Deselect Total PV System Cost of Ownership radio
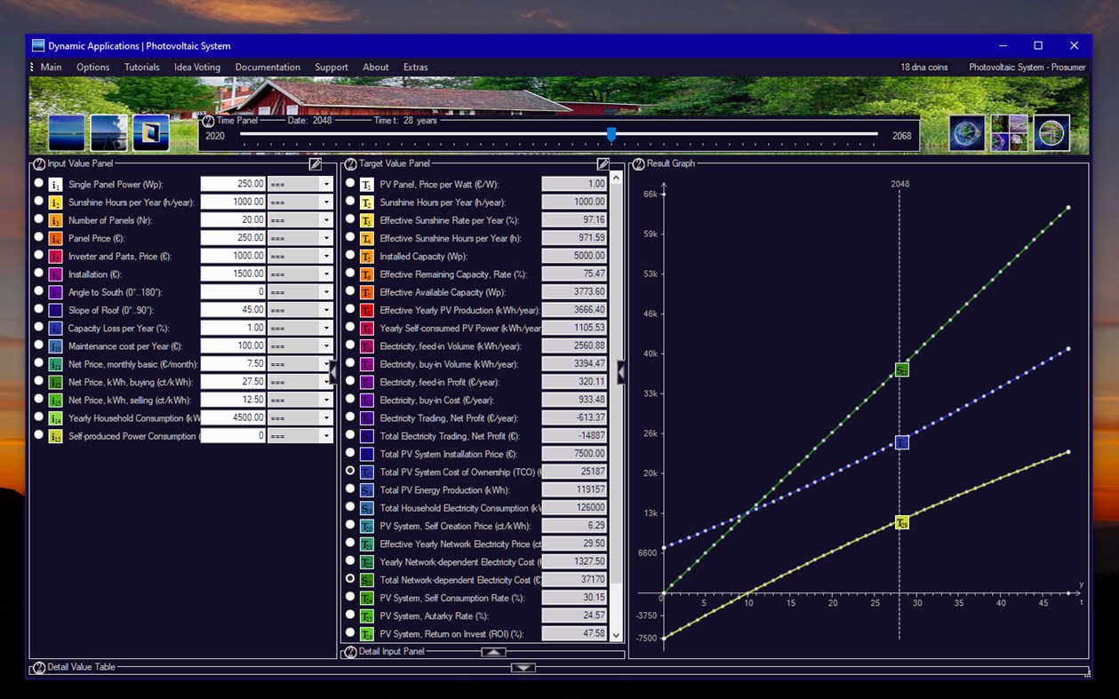 (350, 471)
